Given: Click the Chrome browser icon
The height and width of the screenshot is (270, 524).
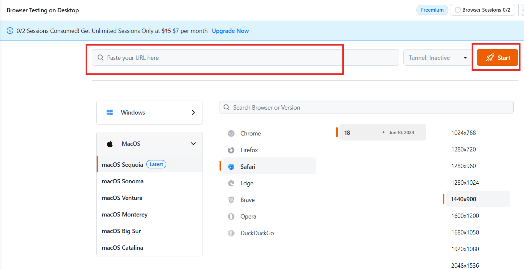Looking at the screenshot, I should coord(231,134).
